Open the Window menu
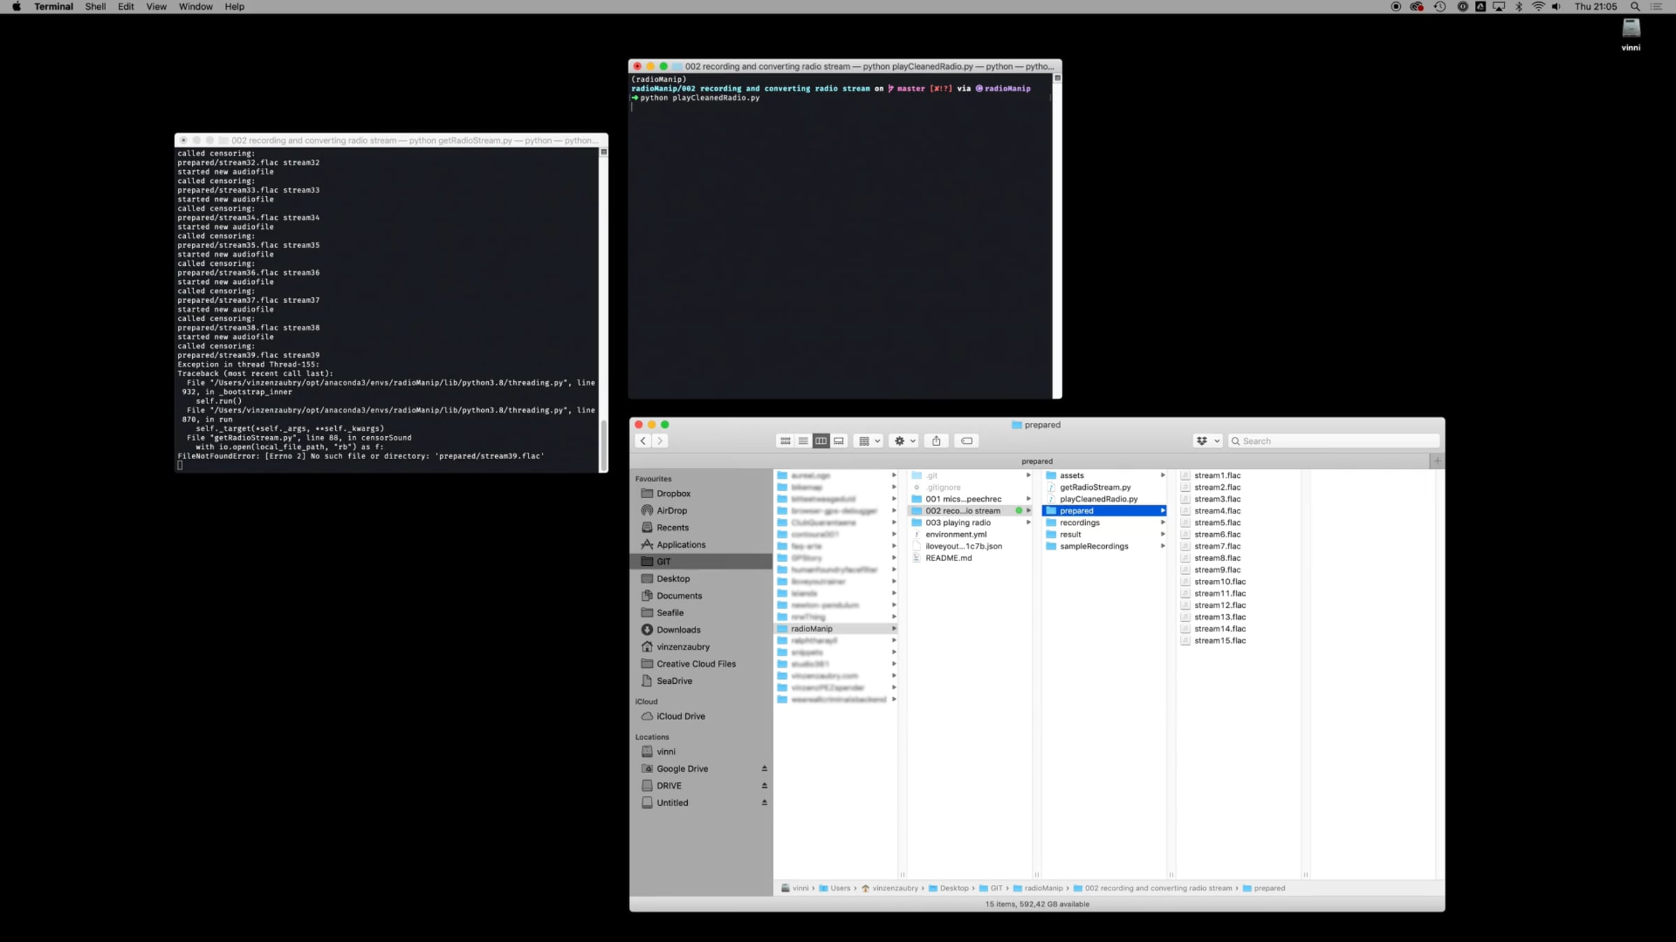This screenshot has height=942, width=1676. pos(196,7)
